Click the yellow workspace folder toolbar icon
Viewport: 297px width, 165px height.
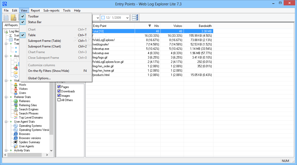tap(13, 17)
